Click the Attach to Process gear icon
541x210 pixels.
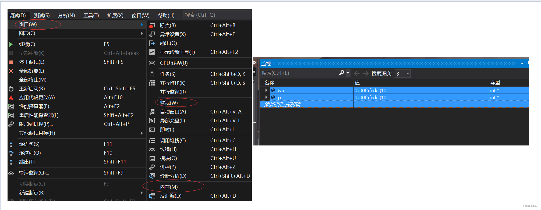(11, 124)
